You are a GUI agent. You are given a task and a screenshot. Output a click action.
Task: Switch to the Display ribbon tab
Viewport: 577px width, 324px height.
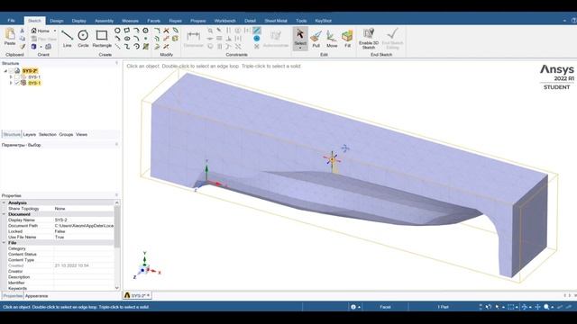(x=78, y=21)
